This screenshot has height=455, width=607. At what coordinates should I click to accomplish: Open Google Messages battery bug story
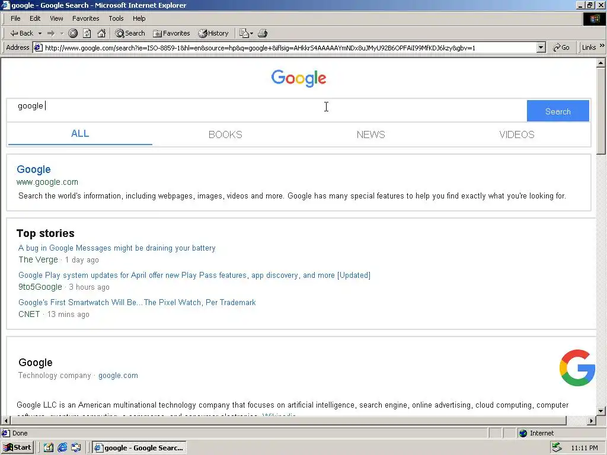pos(117,248)
